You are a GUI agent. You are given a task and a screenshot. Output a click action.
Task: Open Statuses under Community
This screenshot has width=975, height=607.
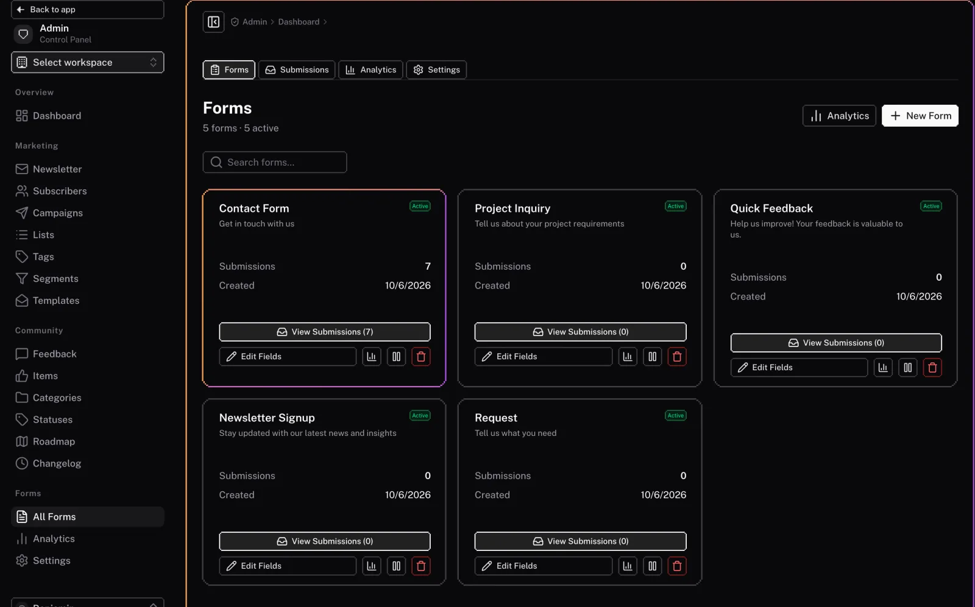tap(88, 419)
